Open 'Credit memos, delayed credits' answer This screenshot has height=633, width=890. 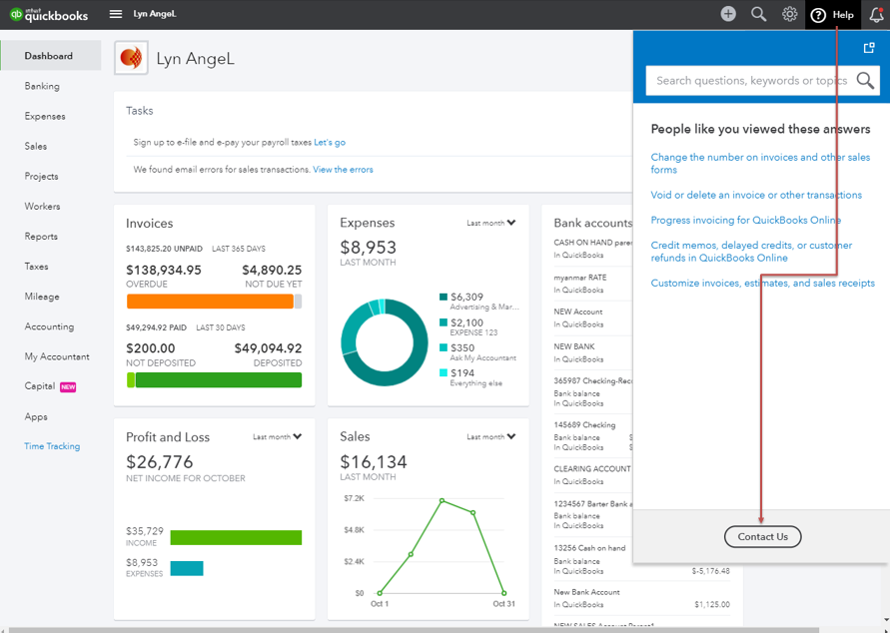[x=751, y=252]
